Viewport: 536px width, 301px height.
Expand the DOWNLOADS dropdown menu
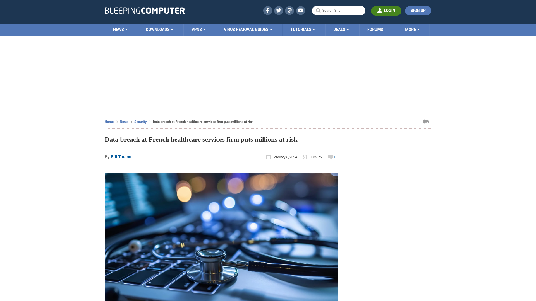click(x=159, y=29)
